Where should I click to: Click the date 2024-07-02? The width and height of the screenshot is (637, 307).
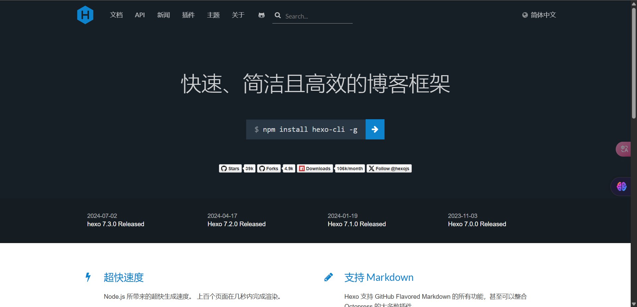[102, 216]
